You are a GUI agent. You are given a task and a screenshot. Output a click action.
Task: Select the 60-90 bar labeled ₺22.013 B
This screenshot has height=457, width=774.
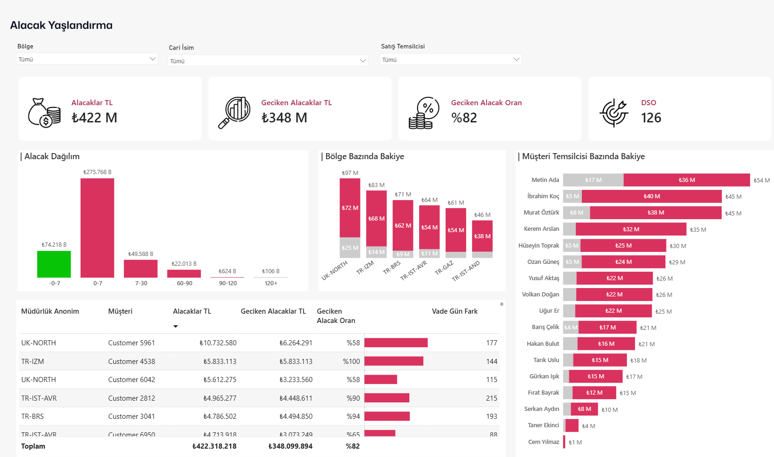[184, 274]
